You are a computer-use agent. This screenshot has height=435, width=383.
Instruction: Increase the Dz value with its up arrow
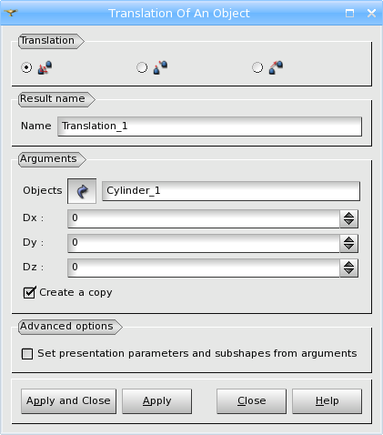point(349,264)
